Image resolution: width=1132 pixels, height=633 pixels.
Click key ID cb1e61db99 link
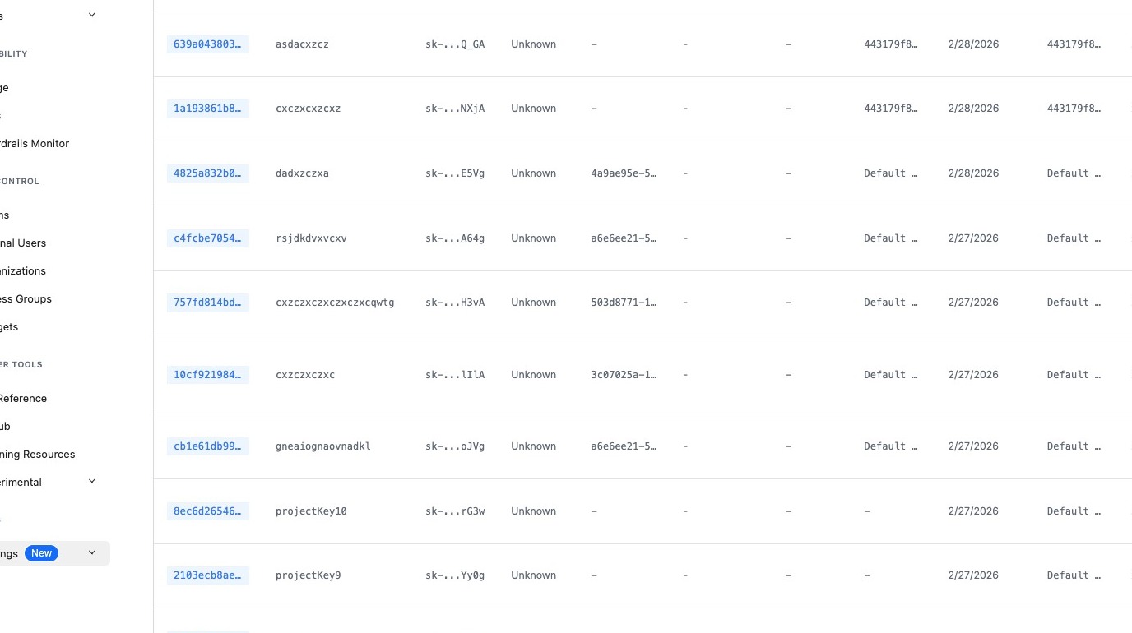(x=207, y=446)
